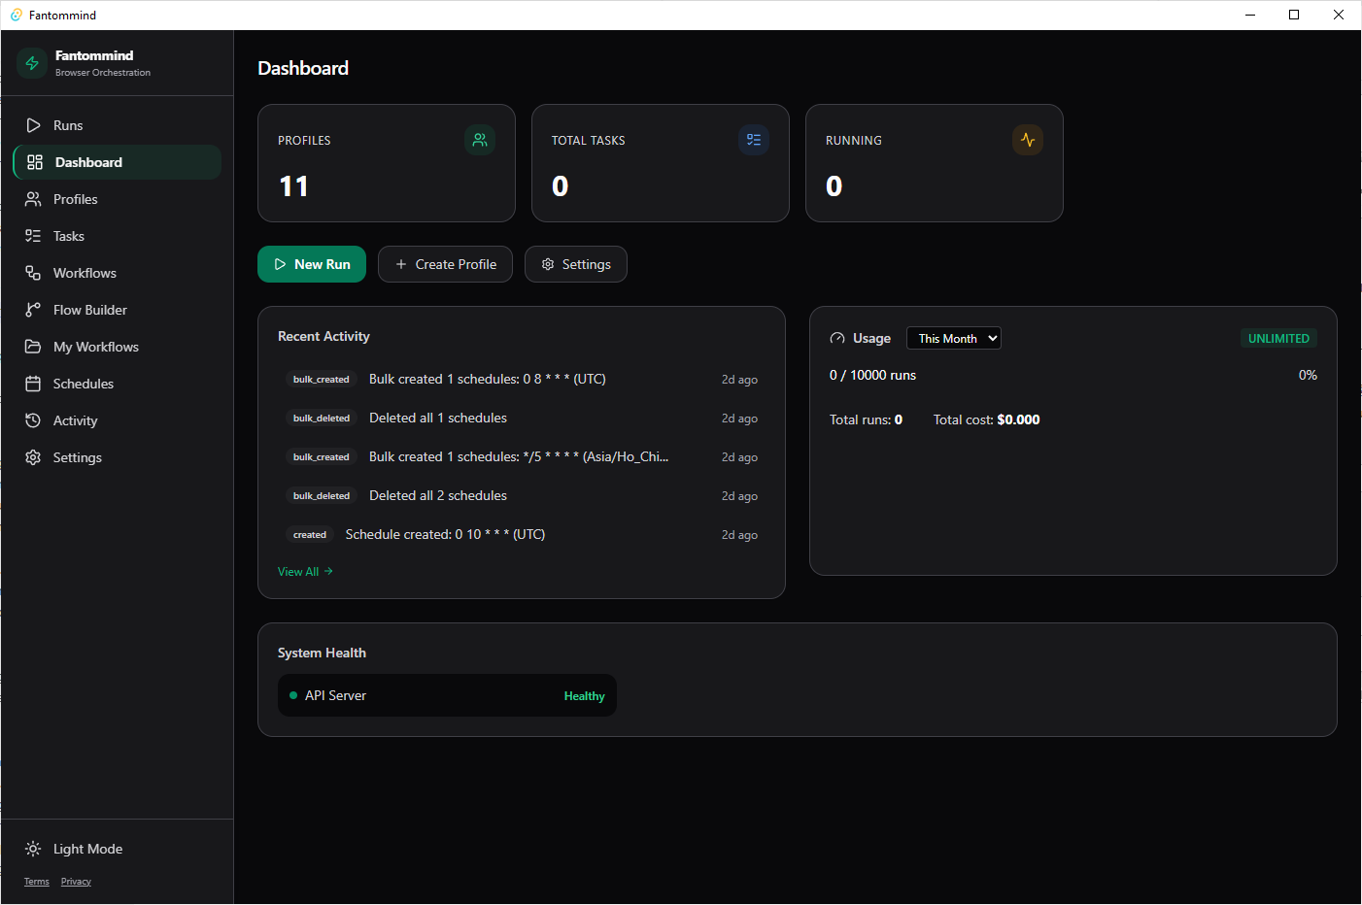Click the green Healthy status label
The width and height of the screenshot is (1362, 905).
[584, 696]
